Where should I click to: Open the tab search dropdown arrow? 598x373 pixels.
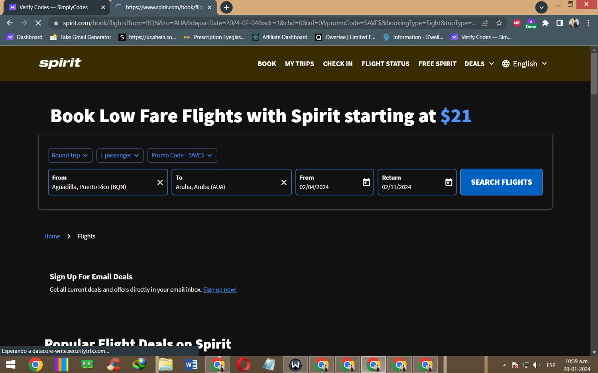(541, 7)
